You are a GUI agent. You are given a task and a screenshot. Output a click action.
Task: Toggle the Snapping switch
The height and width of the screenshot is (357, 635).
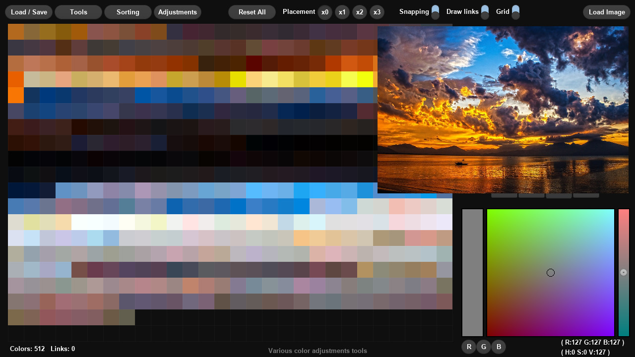click(435, 12)
